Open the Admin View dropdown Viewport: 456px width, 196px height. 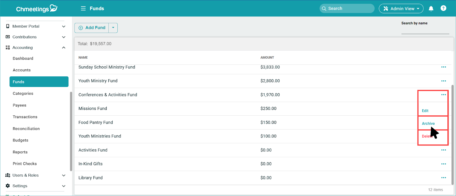pyautogui.click(x=401, y=9)
